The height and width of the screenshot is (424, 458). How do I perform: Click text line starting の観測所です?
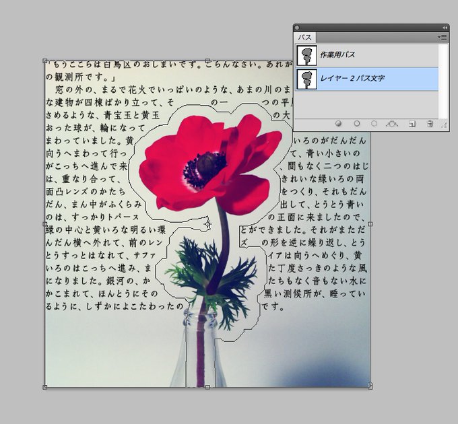81,77
